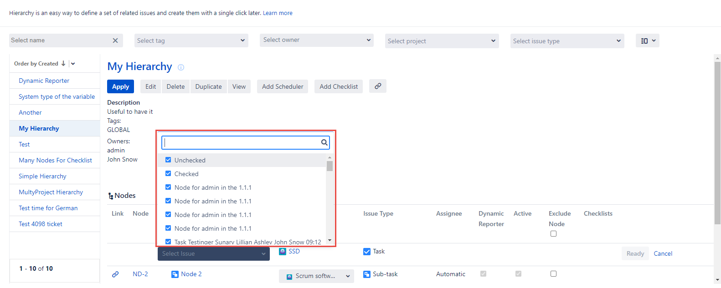Follow the Learn more link
The width and height of the screenshot is (721, 288).
pyautogui.click(x=278, y=13)
